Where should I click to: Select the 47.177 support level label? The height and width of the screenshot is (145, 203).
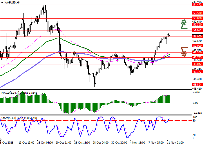[x=197, y=72]
